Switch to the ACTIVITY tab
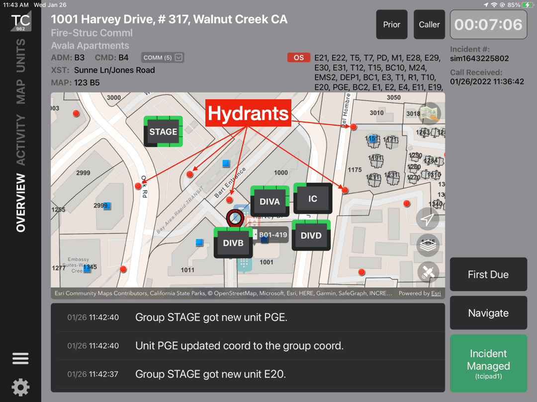537x402 pixels. (20, 140)
